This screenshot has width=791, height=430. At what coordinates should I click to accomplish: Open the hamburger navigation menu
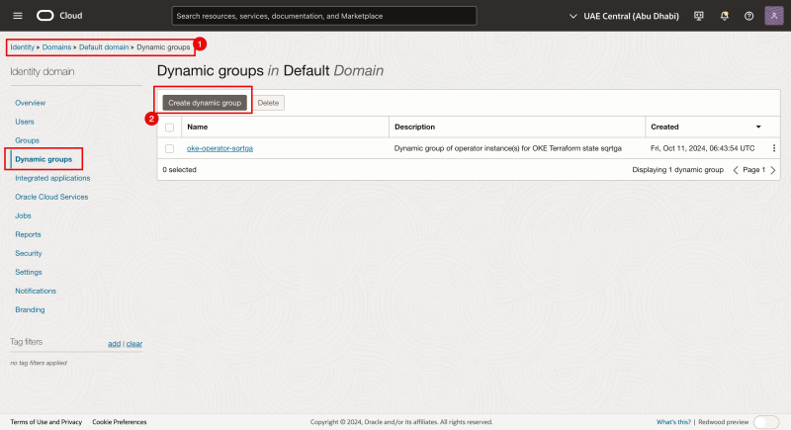pos(17,16)
